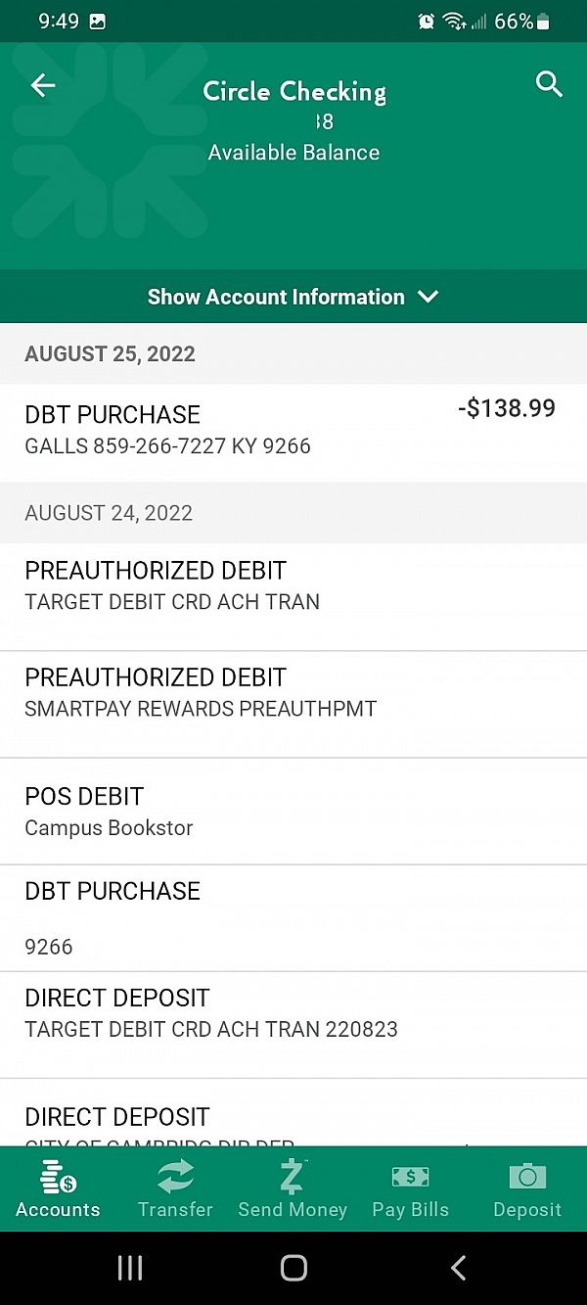
Task: Open Android recent apps button
Action: [x=130, y=1268]
